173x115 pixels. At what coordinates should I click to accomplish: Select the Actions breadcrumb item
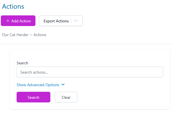[x=40, y=35]
